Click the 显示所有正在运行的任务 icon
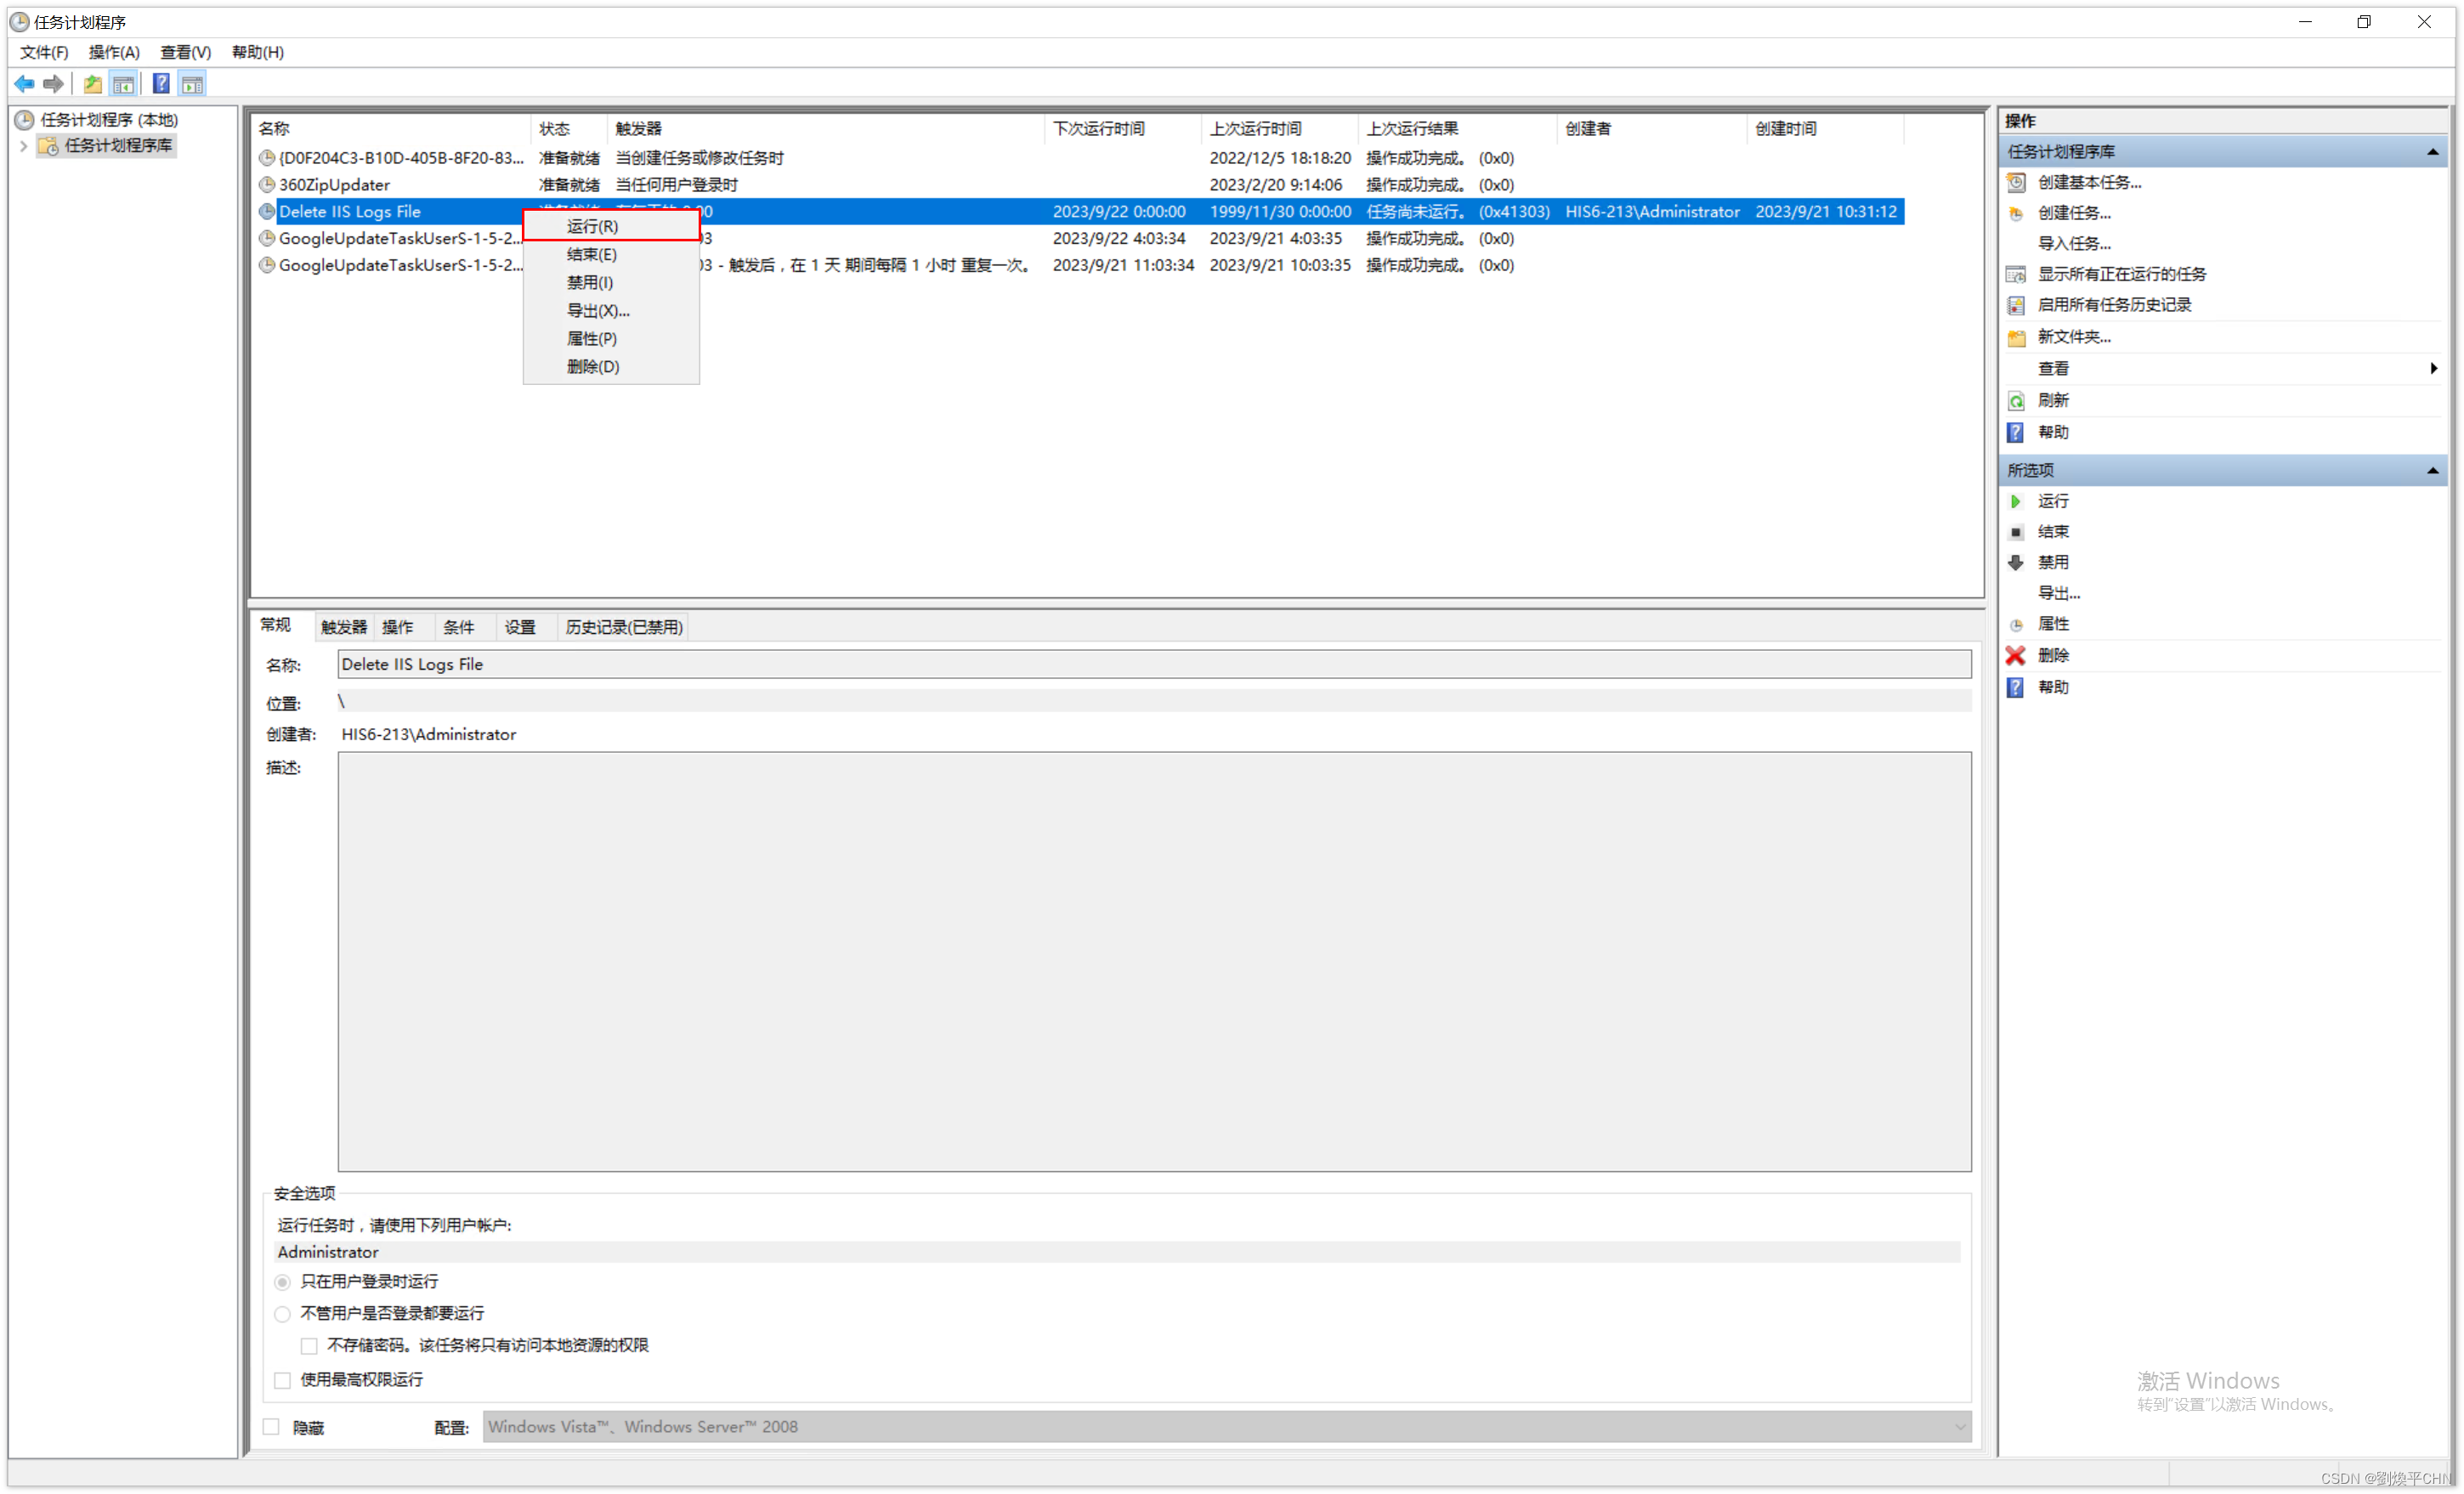This screenshot has width=2464, height=1494. [x=2016, y=275]
